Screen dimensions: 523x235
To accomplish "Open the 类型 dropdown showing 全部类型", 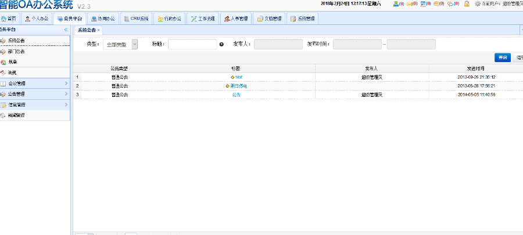I will point(120,44).
